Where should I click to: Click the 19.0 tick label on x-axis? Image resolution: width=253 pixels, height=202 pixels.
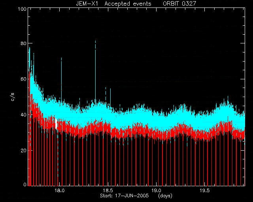click(157, 191)
